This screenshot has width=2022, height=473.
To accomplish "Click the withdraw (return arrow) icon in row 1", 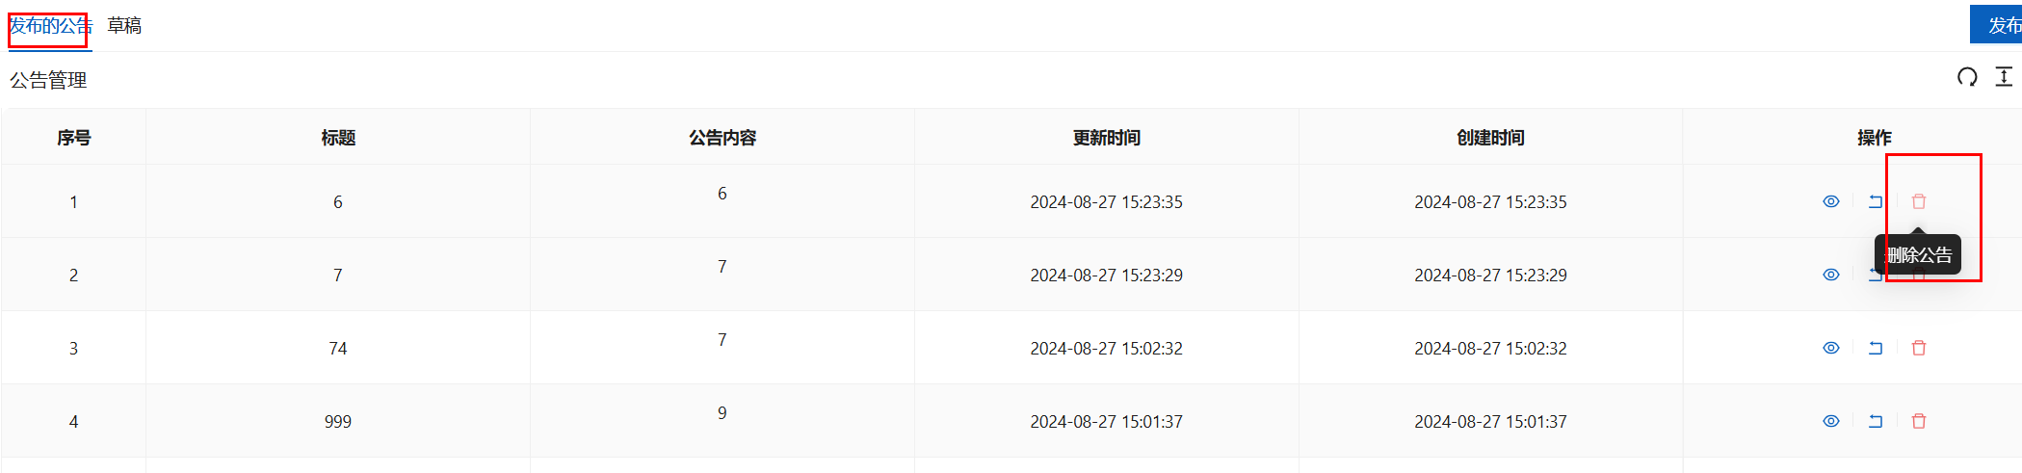I will click(1876, 201).
